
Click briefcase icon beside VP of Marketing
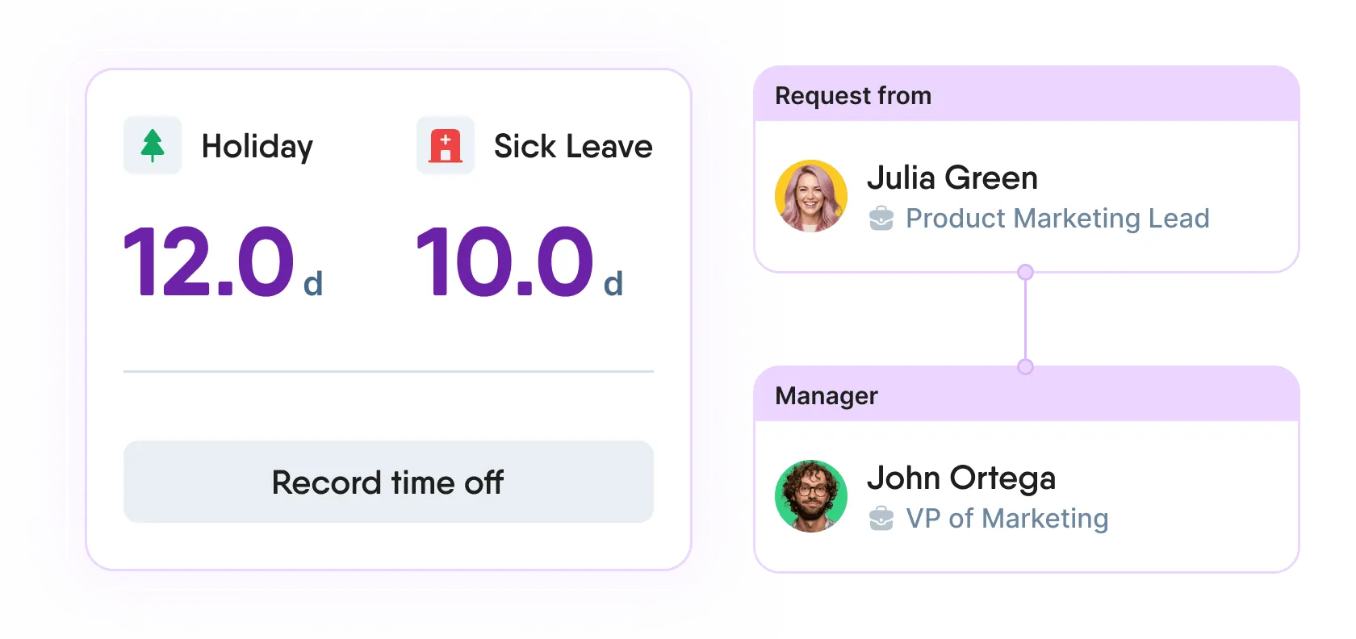pyautogui.click(x=881, y=519)
